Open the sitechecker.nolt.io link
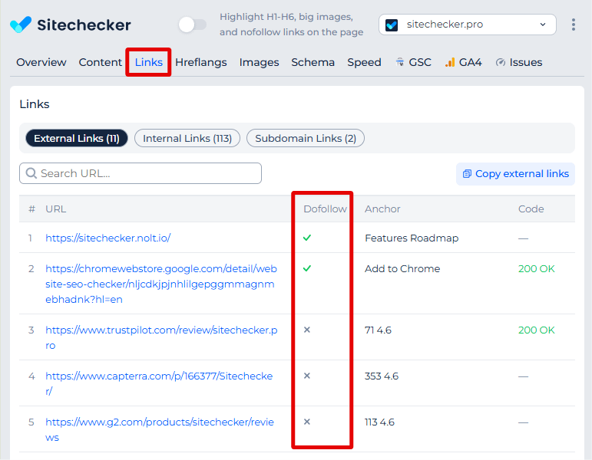This screenshot has width=592, height=460. (x=108, y=238)
